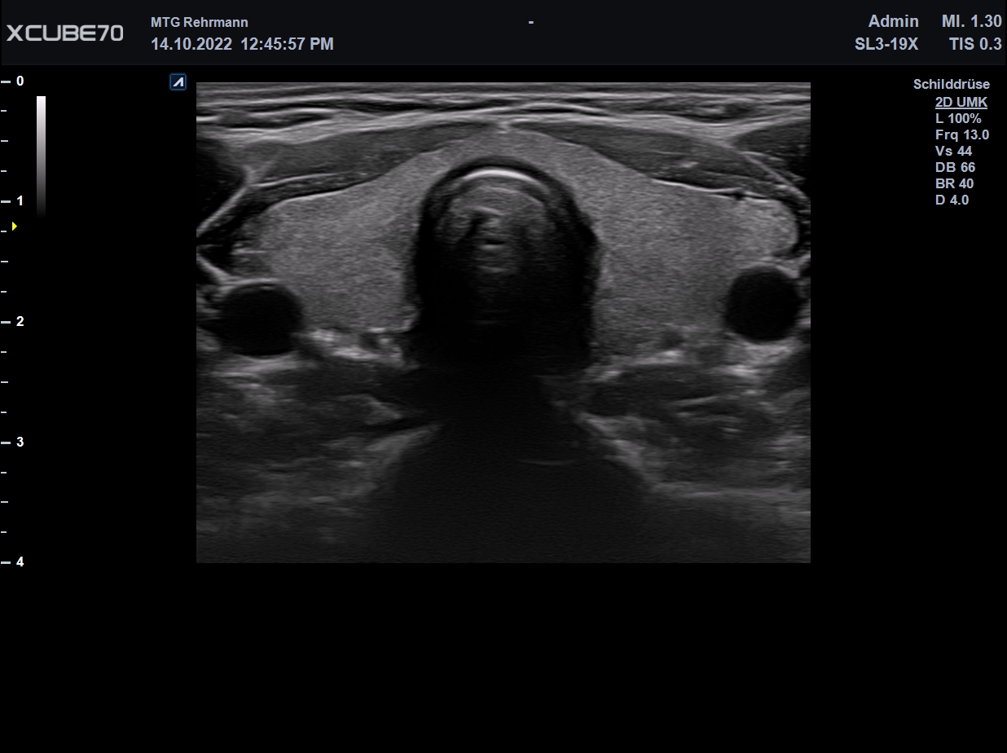1007x753 pixels.
Task: Click the probe orientation marker icon
Action: tap(178, 81)
